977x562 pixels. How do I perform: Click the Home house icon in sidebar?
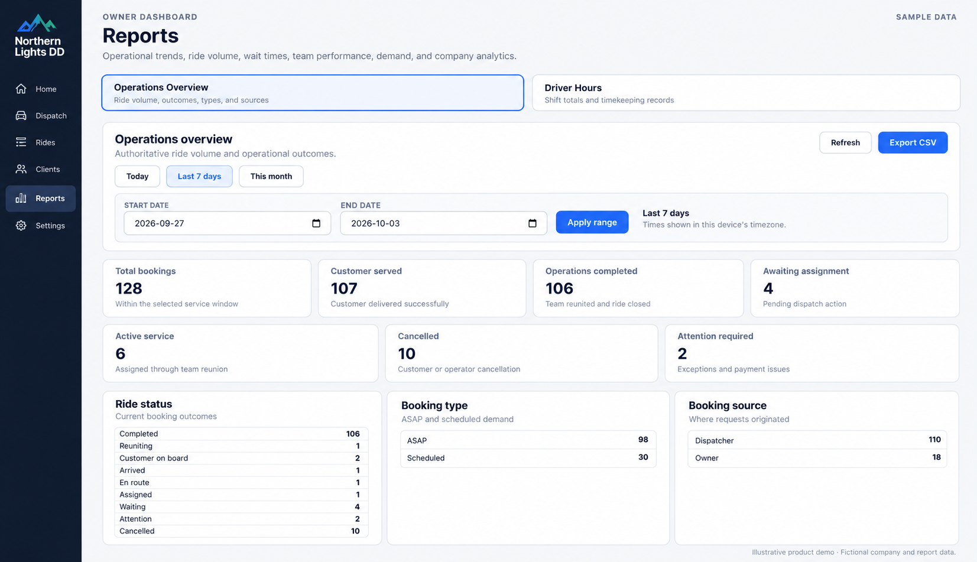(21, 89)
